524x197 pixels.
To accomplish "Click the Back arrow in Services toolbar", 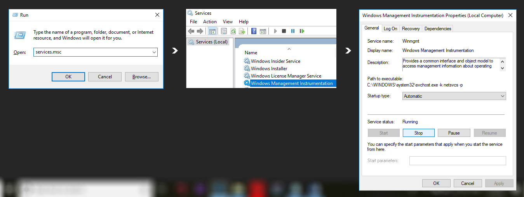I will [191, 31].
